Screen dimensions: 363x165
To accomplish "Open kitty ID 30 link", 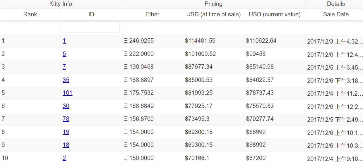I will tap(66, 106).
